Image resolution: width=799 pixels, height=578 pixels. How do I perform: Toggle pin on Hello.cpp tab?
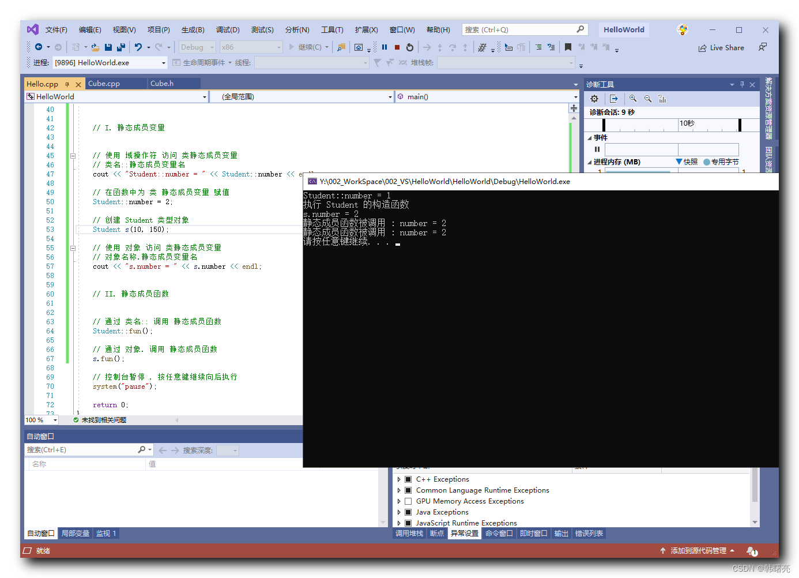point(67,84)
